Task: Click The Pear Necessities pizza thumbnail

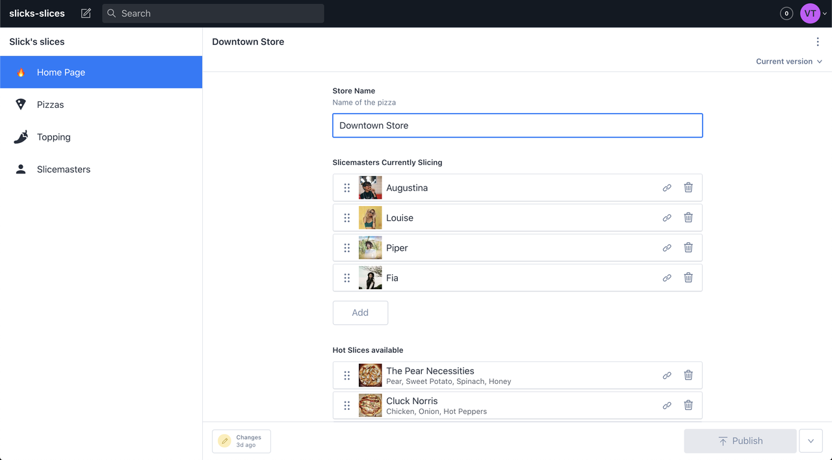Action: (370, 375)
